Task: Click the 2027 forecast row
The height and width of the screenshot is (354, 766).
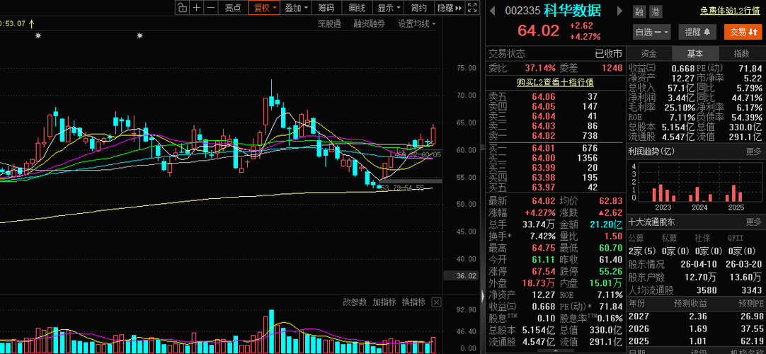Action: [x=694, y=317]
